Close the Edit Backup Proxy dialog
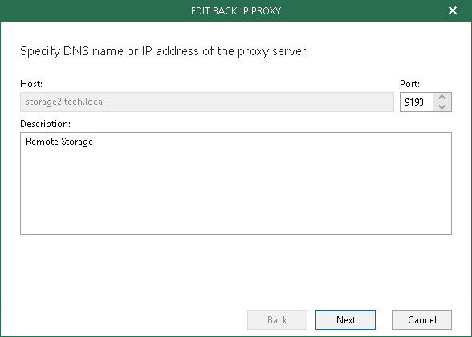472x337 pixels. click(x=453, y=10)
